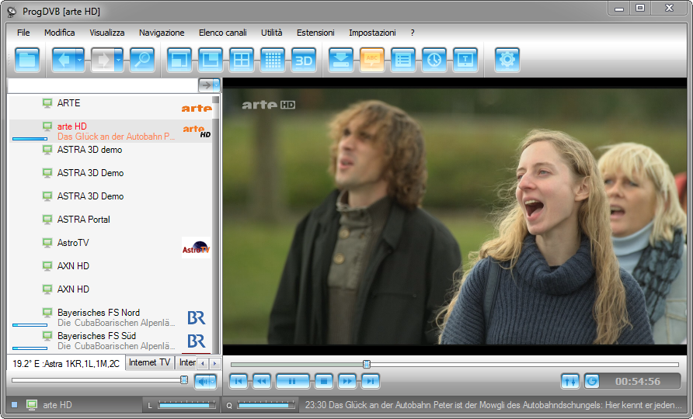Go back with the left arrow button
This screenshot has width=693, height=419.
tap(64, 60)
